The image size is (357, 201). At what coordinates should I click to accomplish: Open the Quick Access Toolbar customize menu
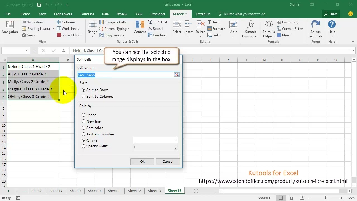[x=67, y=5]
